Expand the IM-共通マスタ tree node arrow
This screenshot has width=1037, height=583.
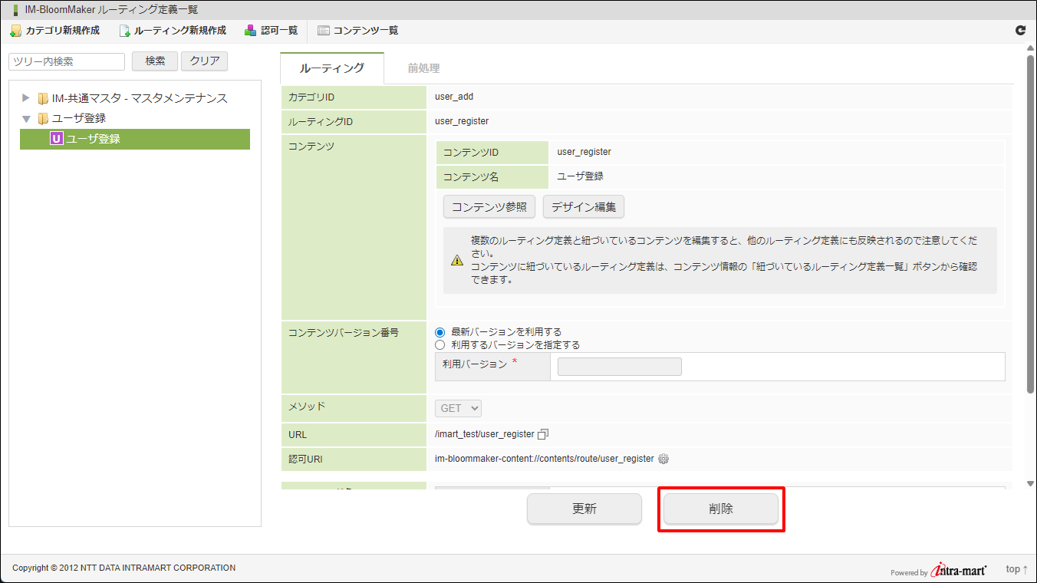[x=26, y=98]
